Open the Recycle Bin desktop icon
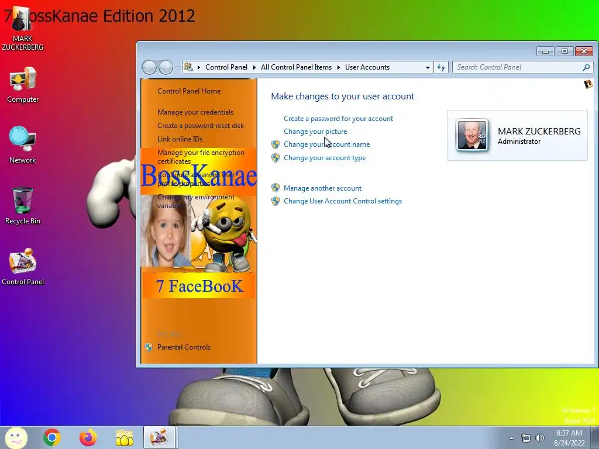Image resolution: width=599 pixels, height=449 pixels. (23, 205)
